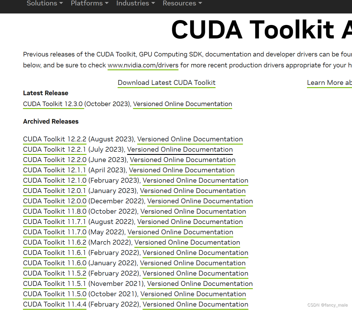The image size is (352, 310).
Task: Open CUDA Toolkit 11.6.1 release
Action: pyautogui.click(x=55, y=253)
